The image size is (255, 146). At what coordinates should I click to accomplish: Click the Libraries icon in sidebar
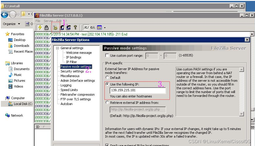pyautogui.click(x=8, y=63)
